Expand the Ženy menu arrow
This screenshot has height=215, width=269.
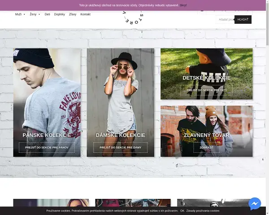[x=39, y=14]
